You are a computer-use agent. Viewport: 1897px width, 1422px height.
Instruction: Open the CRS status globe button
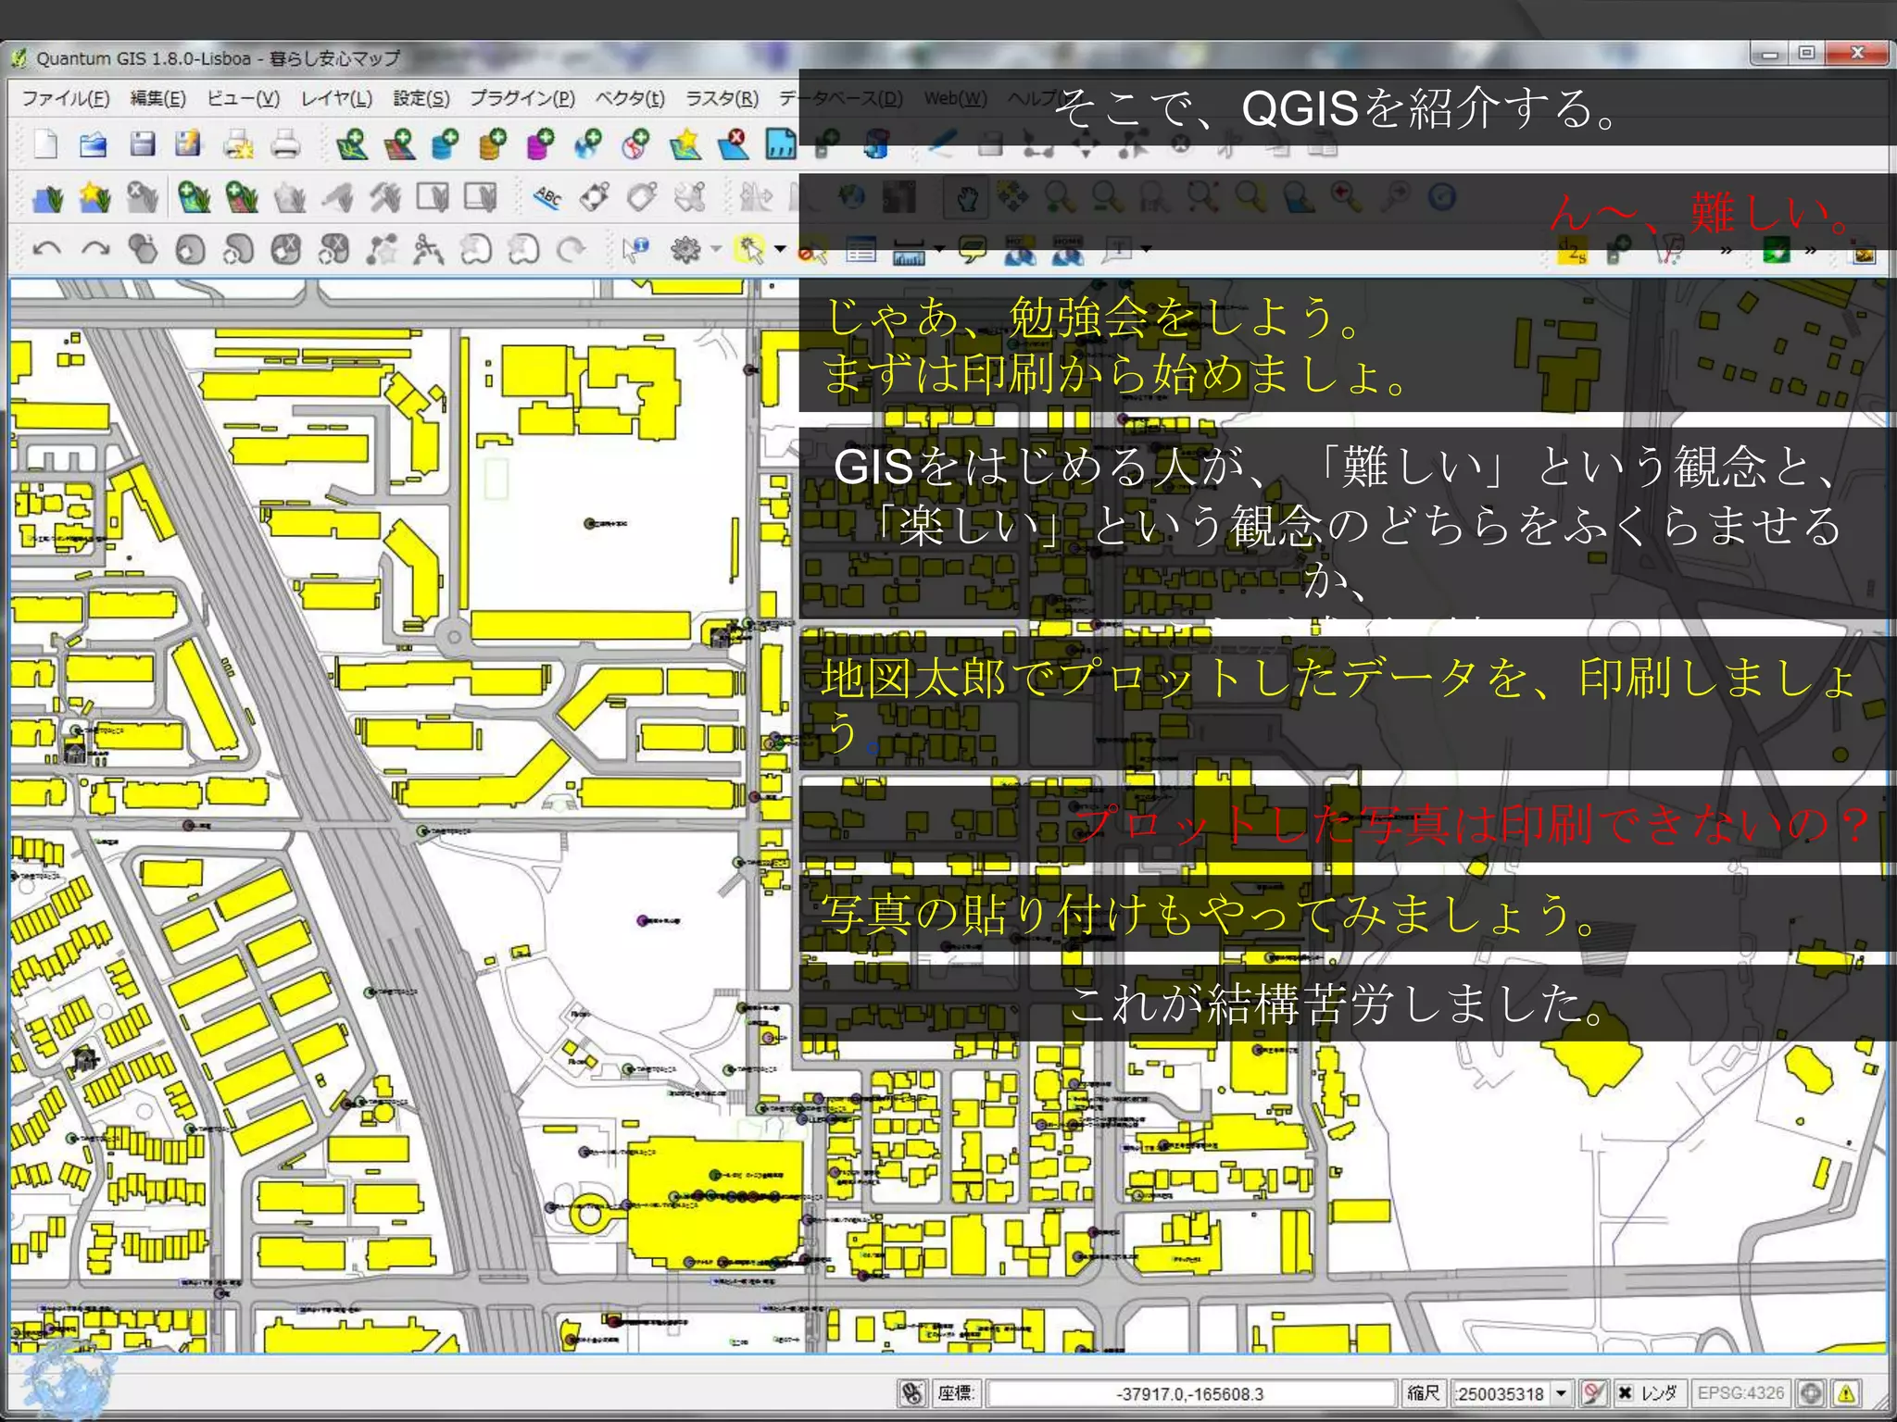1811,1392
